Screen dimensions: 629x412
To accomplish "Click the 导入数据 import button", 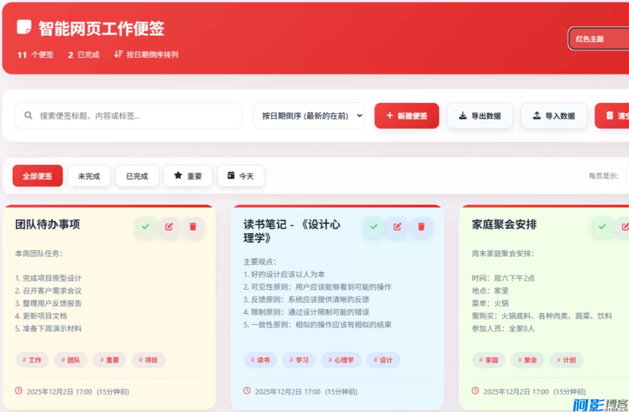I will pos(554,115).
